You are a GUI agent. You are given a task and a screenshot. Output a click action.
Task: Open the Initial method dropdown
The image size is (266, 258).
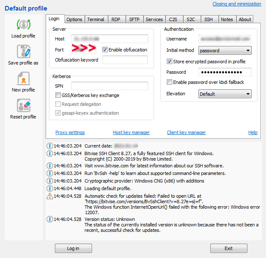pos(225,51)
